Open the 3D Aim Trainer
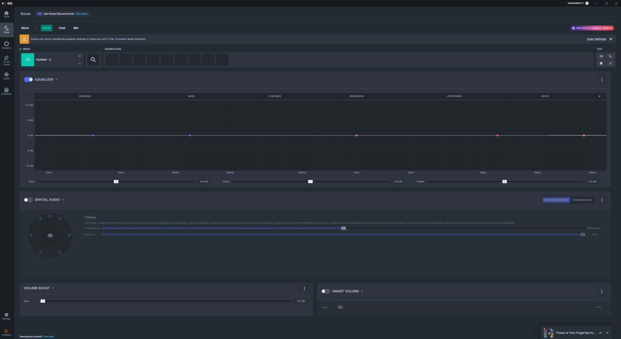This screenshot has width=621, height=339. pos(6,60)
